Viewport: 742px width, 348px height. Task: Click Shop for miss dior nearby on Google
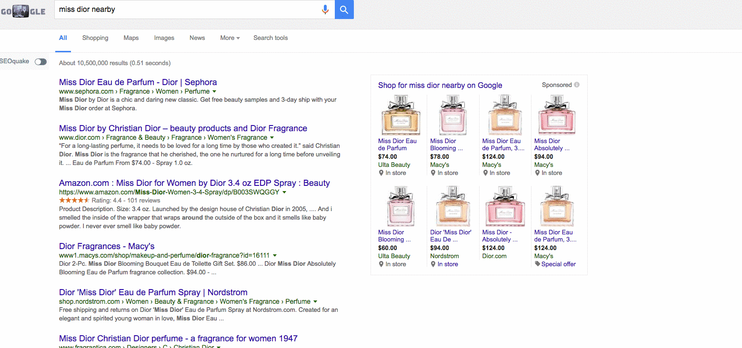440,86
